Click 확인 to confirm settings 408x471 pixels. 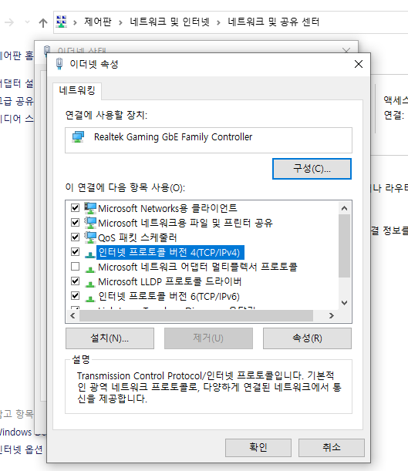(258, 448)
